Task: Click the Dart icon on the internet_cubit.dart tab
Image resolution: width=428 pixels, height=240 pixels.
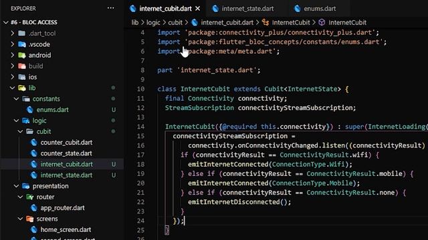Action: tap(133, 9)
